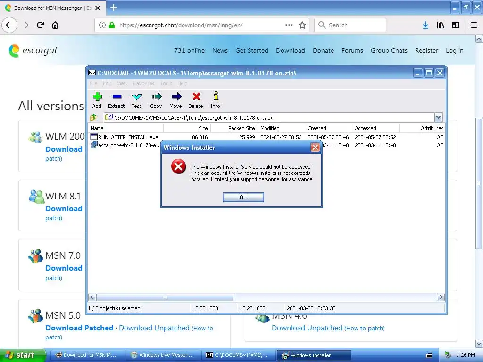Open 7-Zip address path dropdown

(438, 117)
